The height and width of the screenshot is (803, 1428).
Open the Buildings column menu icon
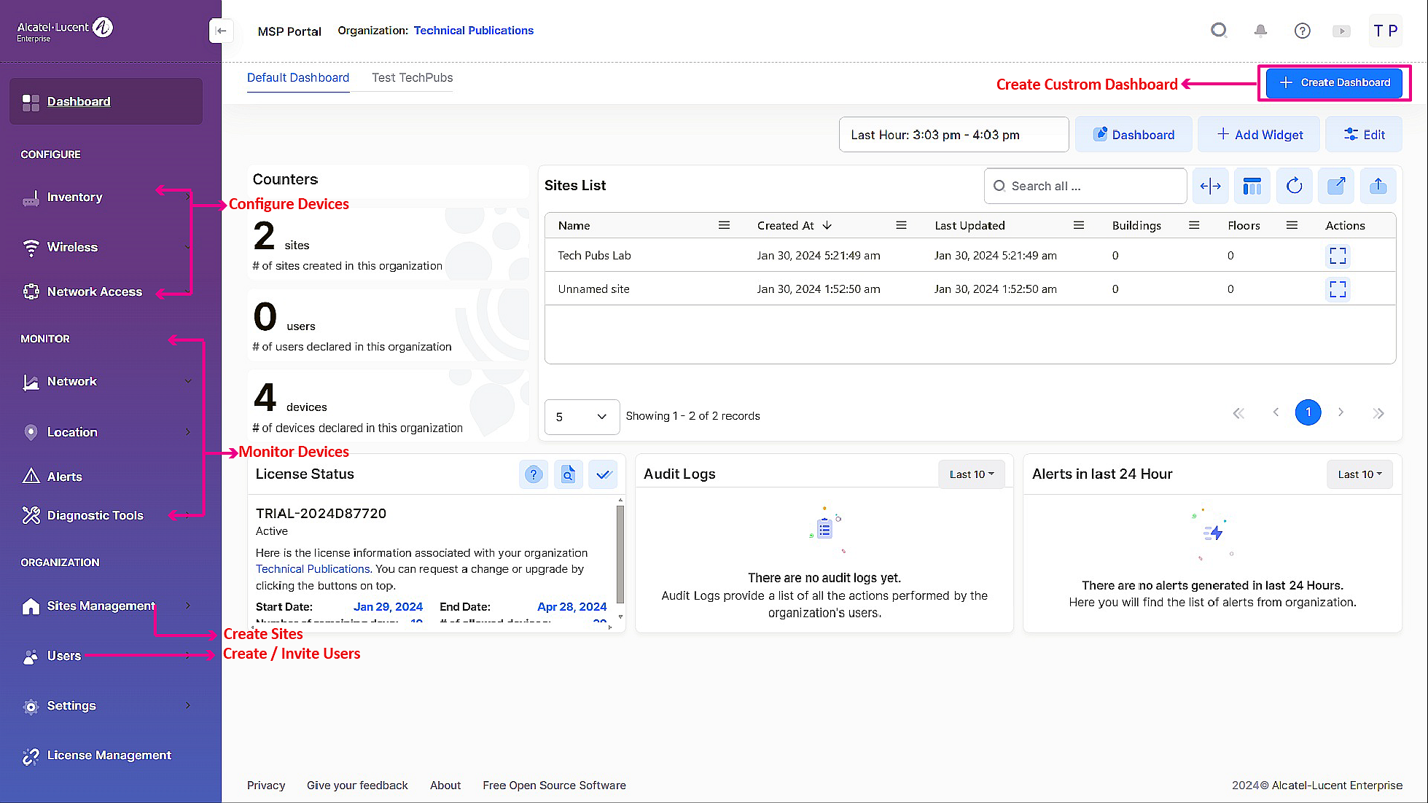tap(1194, 226)
